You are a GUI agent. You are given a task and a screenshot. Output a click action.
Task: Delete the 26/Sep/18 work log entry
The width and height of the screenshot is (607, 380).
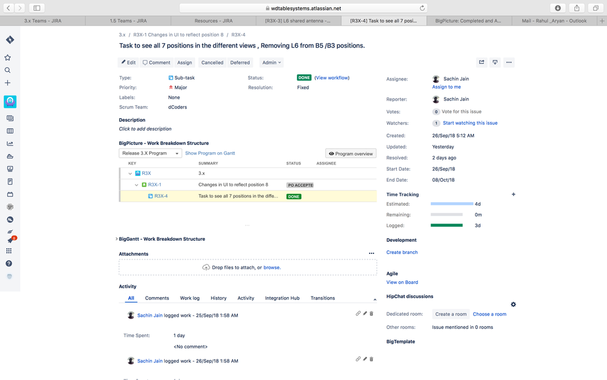[x=371, y=359]
